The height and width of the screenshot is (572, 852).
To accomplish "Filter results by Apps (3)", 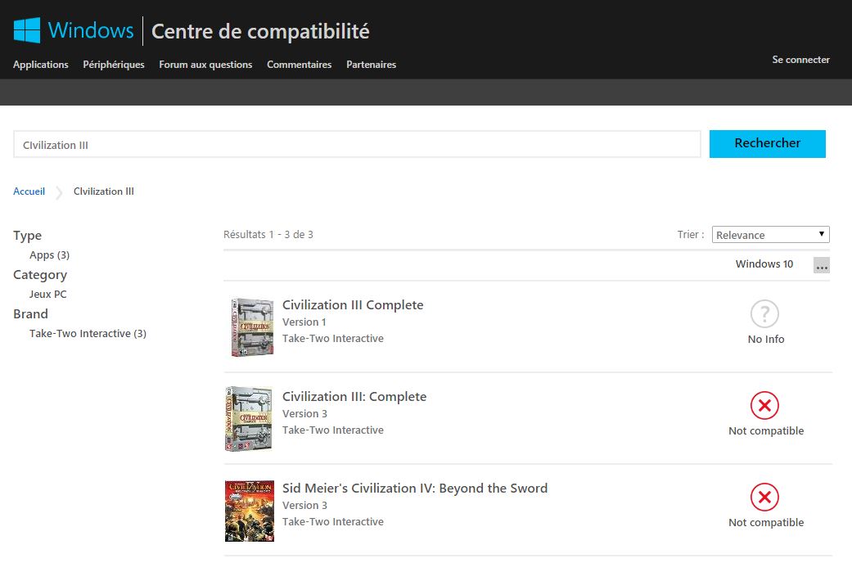I will (49, 254).
